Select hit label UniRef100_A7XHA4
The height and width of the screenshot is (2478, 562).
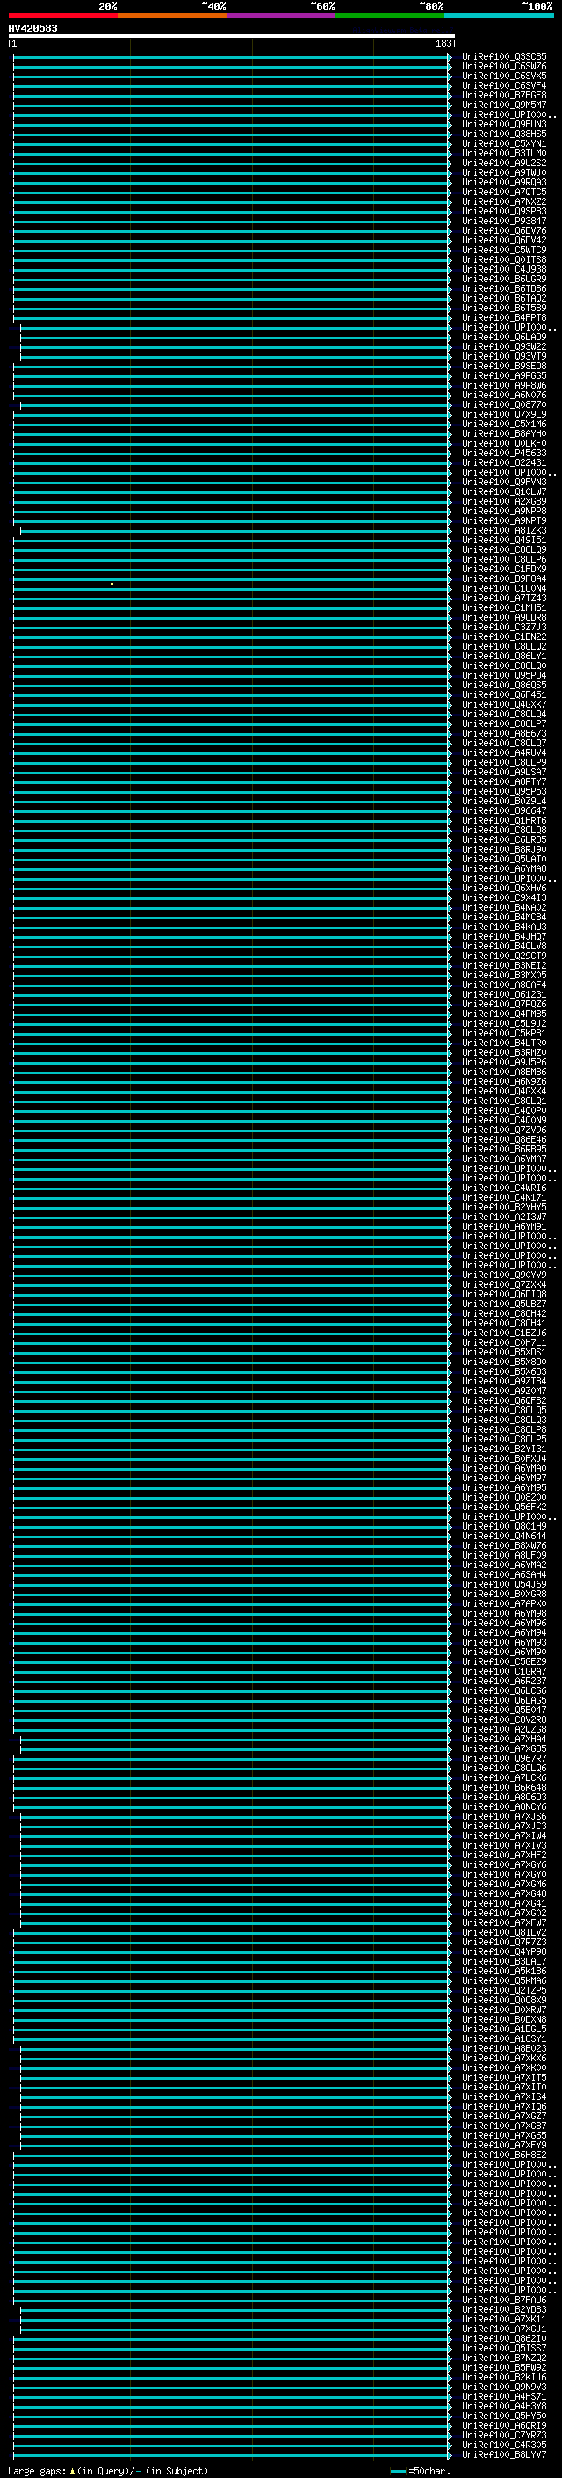[x=503, y=1740]
